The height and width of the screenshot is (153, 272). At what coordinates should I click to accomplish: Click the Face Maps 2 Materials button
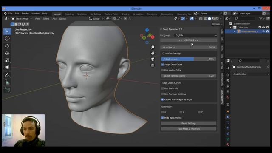189,129
